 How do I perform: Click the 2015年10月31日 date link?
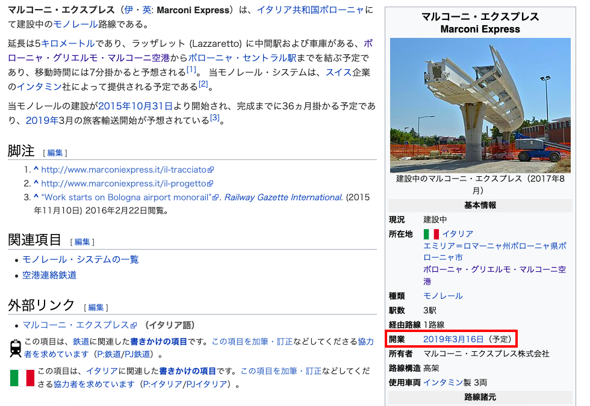pos(135,106)
